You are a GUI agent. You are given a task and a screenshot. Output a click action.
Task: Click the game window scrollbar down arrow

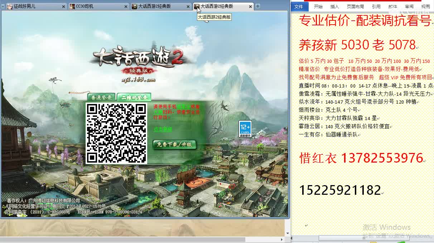point(288,233)
